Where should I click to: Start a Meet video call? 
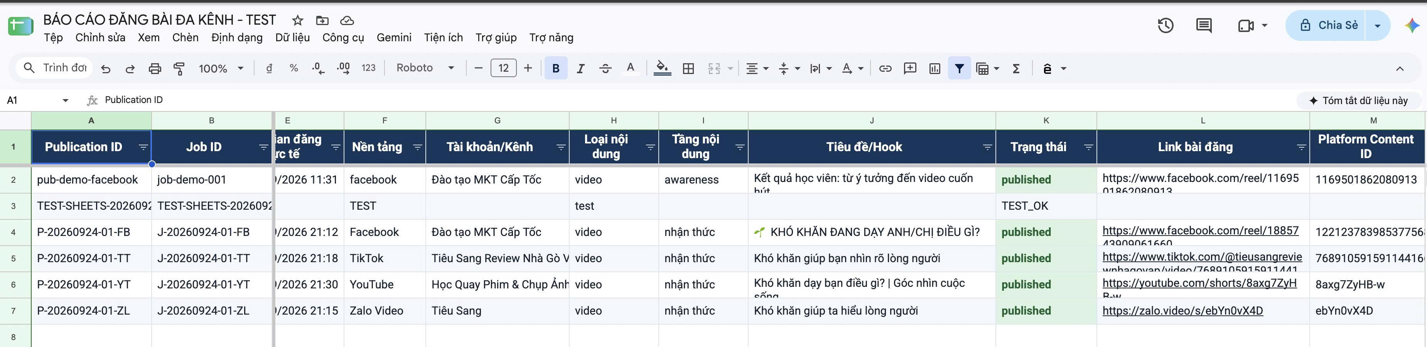pos(1246,25)
